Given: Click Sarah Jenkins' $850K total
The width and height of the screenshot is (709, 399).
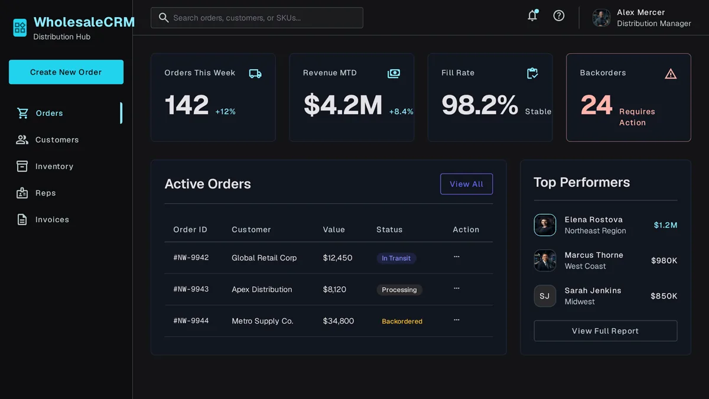Looking at the screenshot, I should pos(664,296).
